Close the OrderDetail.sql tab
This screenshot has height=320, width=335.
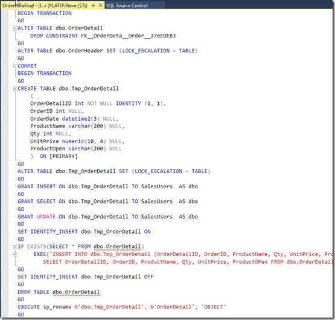(100, 5)
